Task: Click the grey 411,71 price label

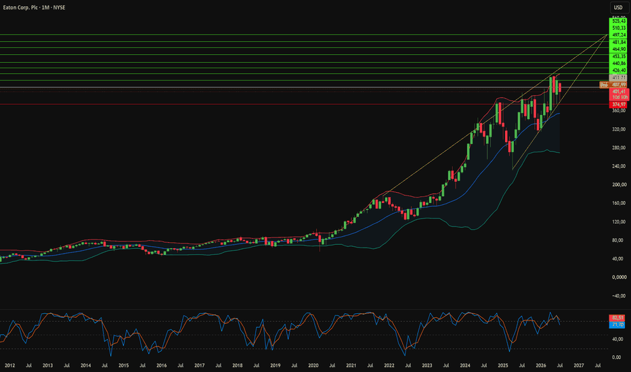Action: [x=619, y=78]
